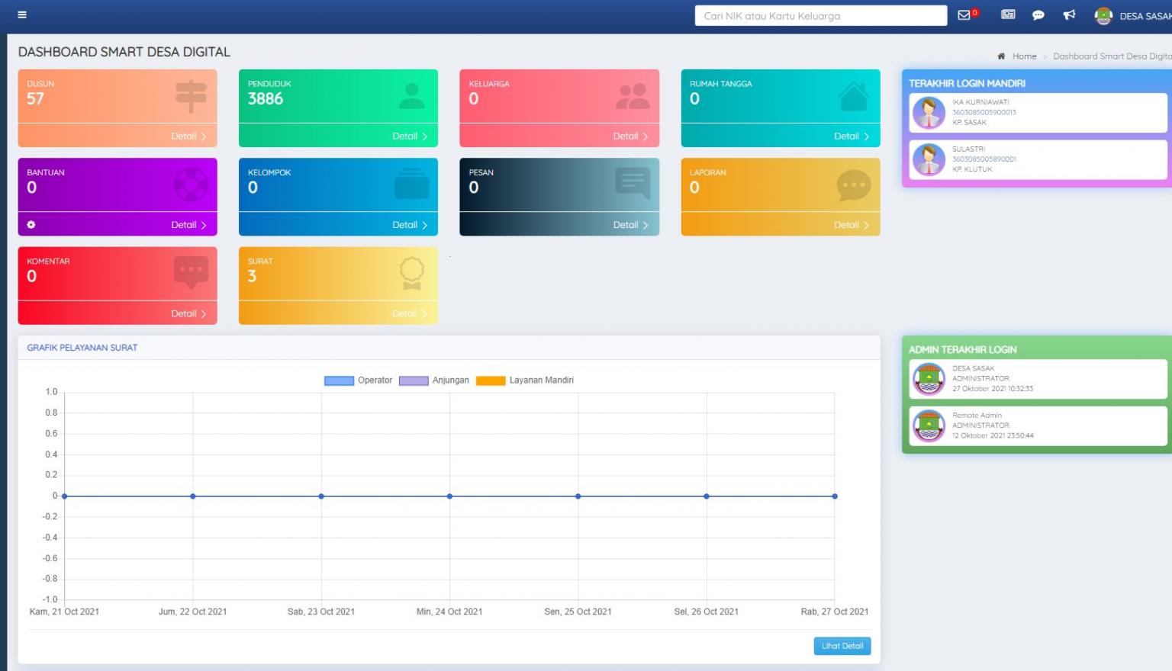The width and height of the screenshot is (1172, 671).
Task: Toggle the hamburger sidebar menu
Action: tap(22, 14)
